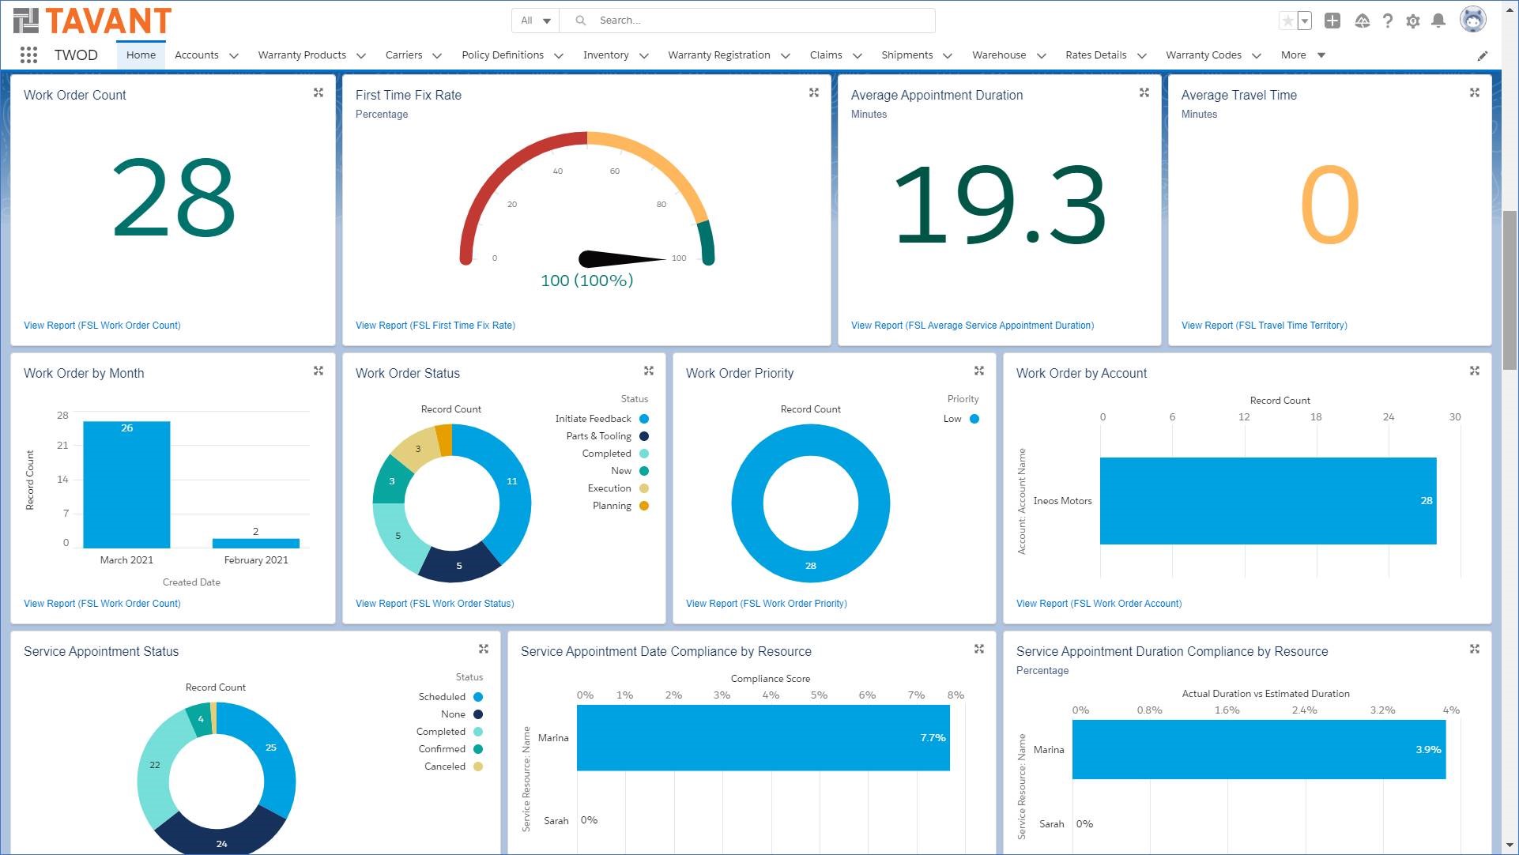Screen dimensions: 1519x855
Task: Expand the Work Order Status chart
Action: (649, 371)
